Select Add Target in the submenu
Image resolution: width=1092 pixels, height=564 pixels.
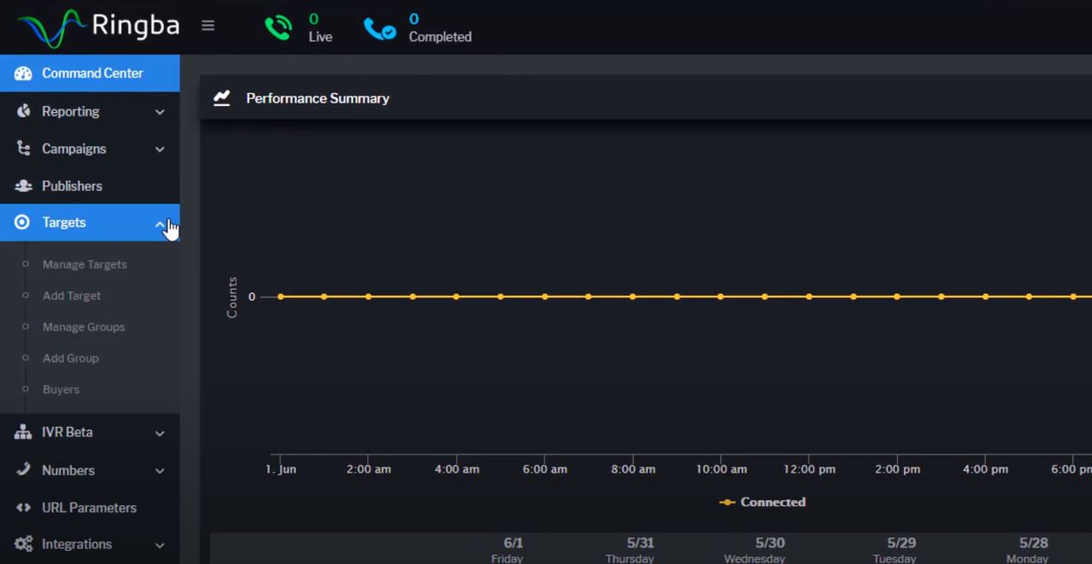[72, 295]
